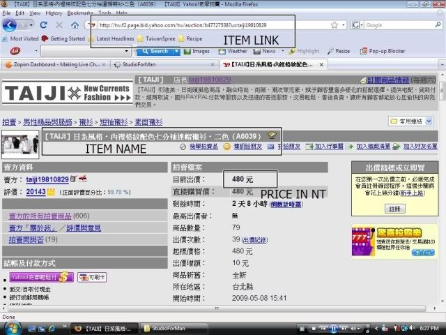Open News from the Ask toolbar
The height and width of the screenshot is (335, 446).
tap(265, 51)
